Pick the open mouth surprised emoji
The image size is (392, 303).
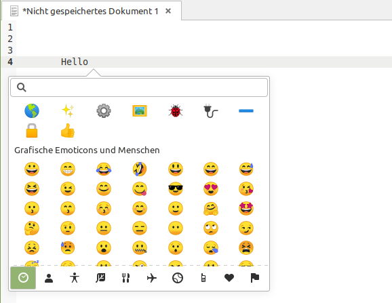pos(104,248)
